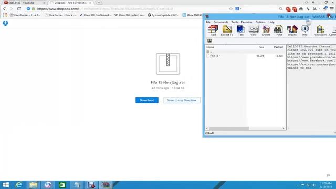Open WinRAR Favorites menu
The height and width of the screenshot is (189, 336).
point(247,22)
